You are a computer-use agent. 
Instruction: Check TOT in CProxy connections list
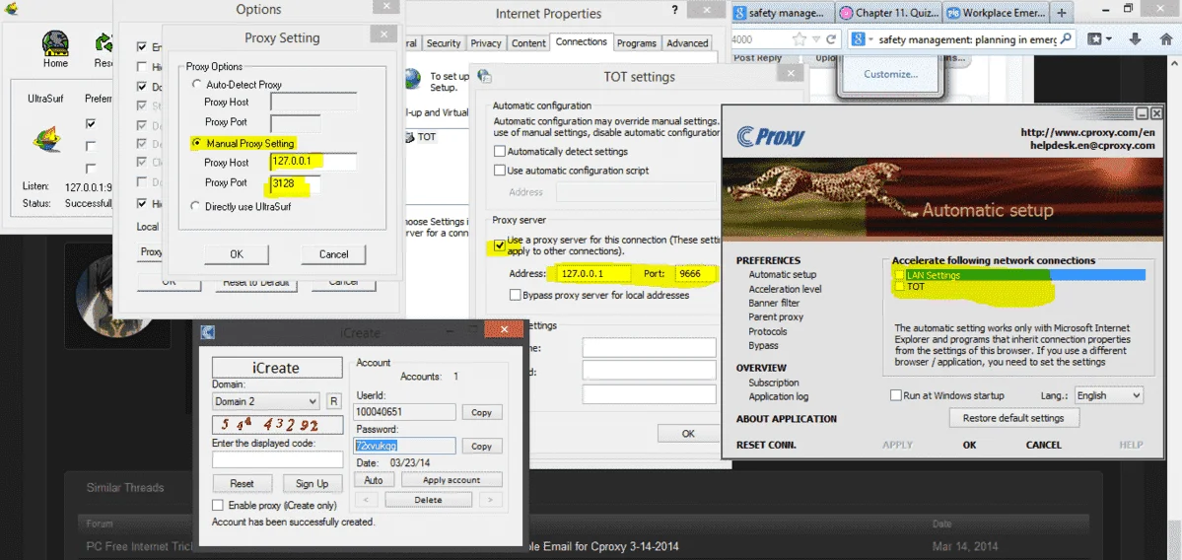pyautogui.click(x=899, y=286)
